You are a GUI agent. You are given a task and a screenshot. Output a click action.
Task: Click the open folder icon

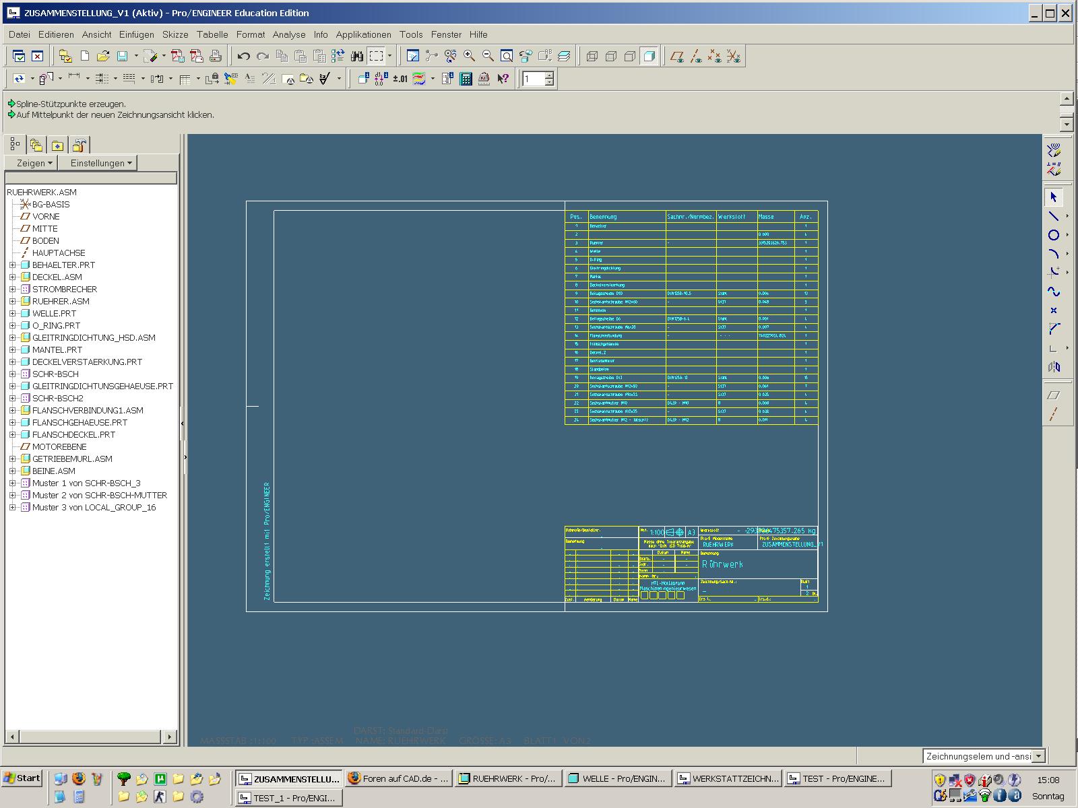[103, 56]
